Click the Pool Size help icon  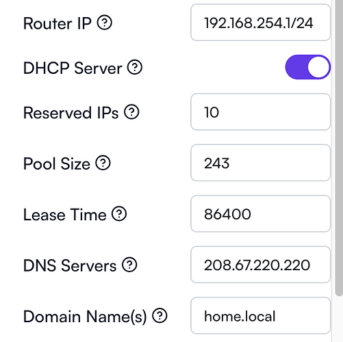(x=103, y=163)
